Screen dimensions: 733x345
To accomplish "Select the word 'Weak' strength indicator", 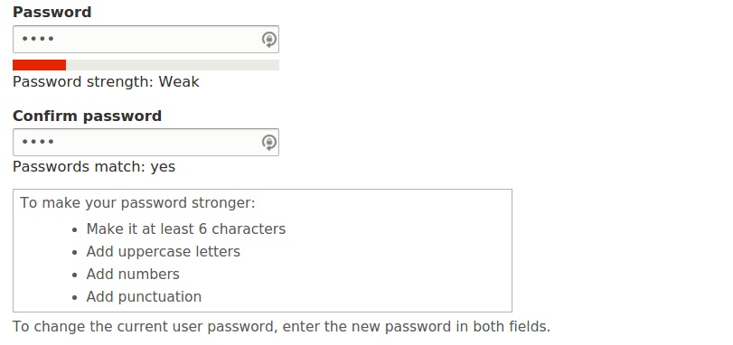I will tap(179, 81).
